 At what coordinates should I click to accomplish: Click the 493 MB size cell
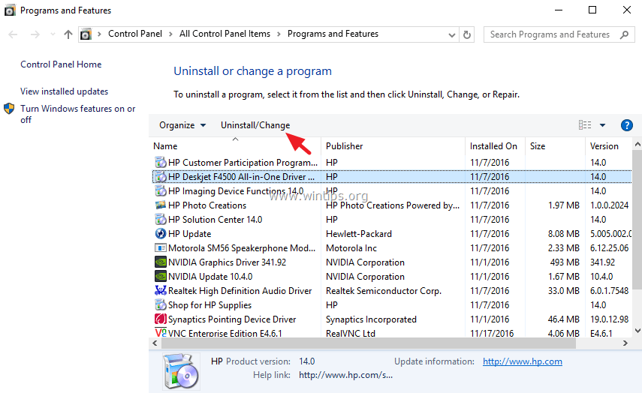[x=565, y=262]
